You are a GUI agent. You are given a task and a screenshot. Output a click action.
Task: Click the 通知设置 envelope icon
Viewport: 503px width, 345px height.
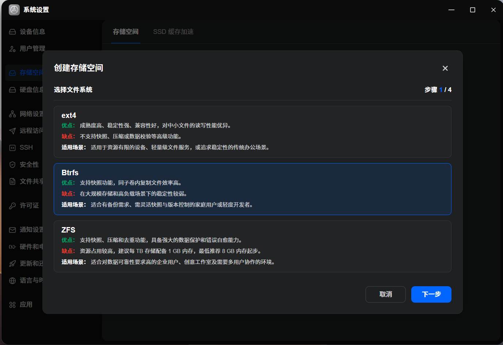click(x=12, y=230)
